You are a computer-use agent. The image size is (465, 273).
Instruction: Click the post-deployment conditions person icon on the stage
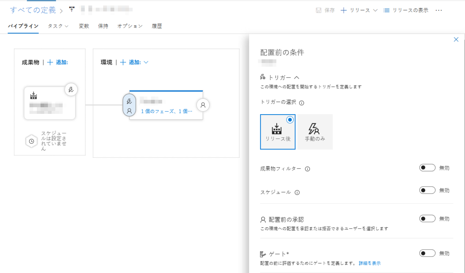click(x=203, y=105)
